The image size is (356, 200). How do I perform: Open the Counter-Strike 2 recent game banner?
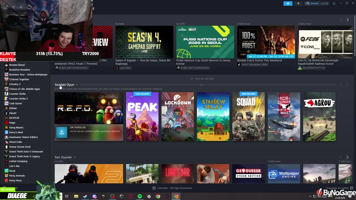[89, 174]
